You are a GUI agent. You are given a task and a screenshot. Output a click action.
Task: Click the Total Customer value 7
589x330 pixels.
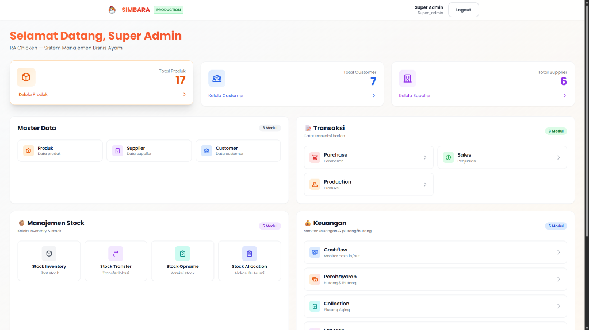click(373, 81)
